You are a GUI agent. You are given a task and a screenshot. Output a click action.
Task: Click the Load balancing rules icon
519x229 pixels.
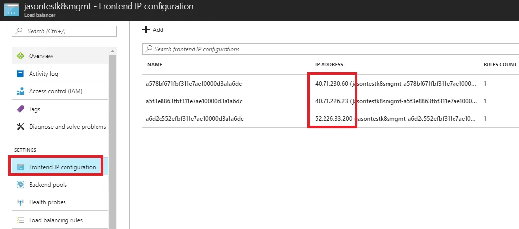coord(20,220)
